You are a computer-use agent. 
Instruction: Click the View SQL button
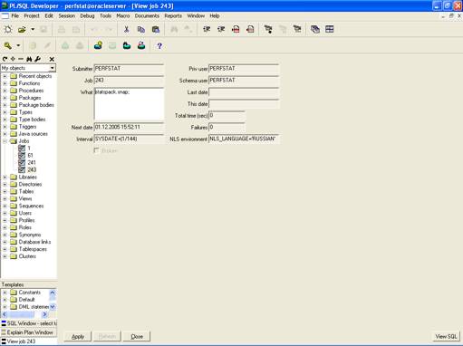point(446,336)
